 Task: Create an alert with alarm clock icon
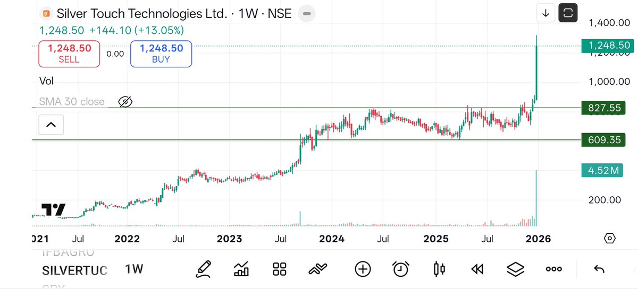[400, 269]
